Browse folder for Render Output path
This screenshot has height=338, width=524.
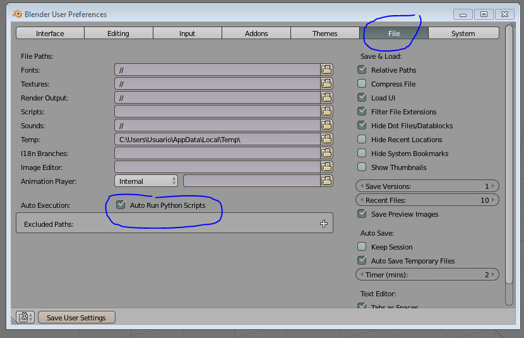point(326,98)
